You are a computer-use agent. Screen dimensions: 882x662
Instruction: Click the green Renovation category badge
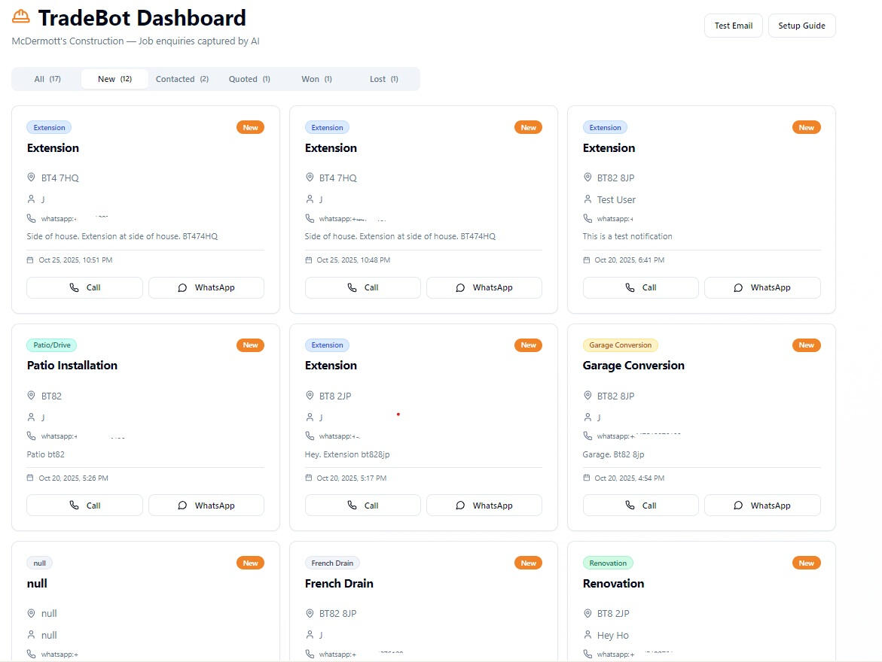608,563
